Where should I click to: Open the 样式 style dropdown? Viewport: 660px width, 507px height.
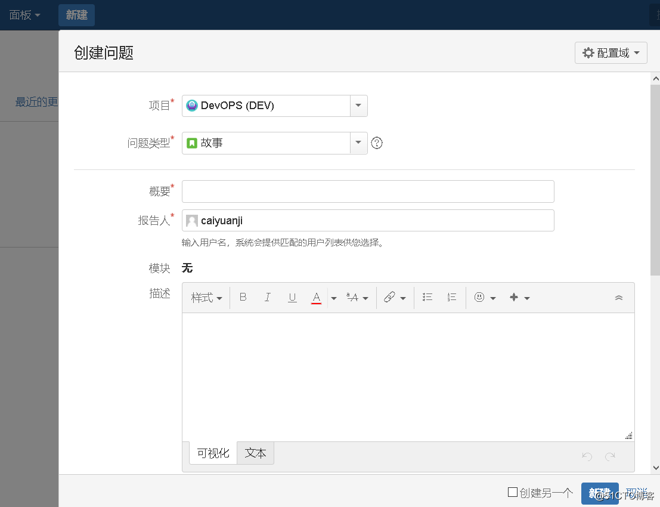point(206,298)
